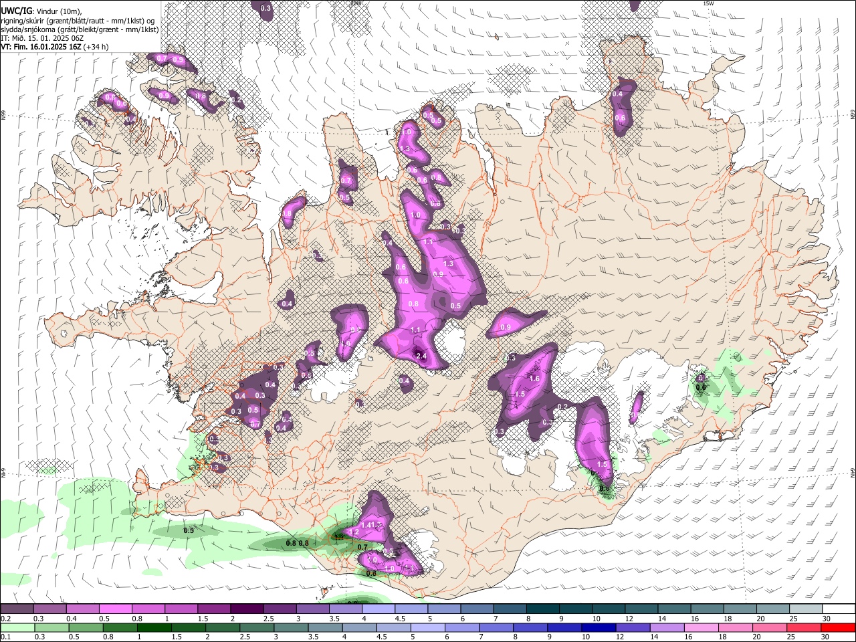The height and width of the screenshot is (642, 856).
Task: Pick the light pink 16 swatch on rain scale
Action: (702, 627)
